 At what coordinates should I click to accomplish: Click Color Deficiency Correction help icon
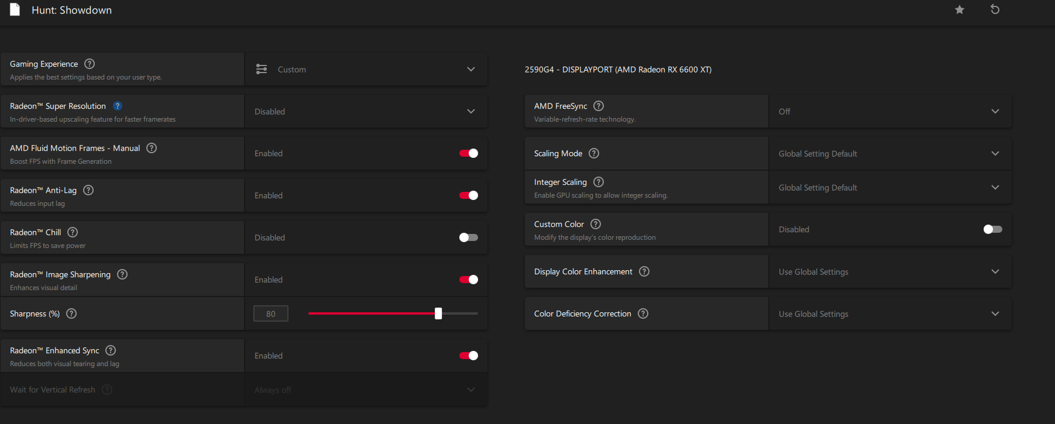click(643, 313)
